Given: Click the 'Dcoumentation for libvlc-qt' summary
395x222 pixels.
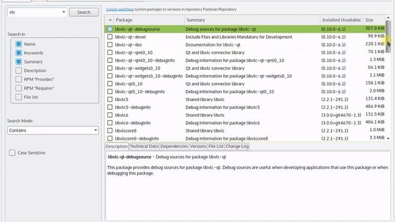Looking at the screenshot, I should pyautogui.click(x=213, y=44).
